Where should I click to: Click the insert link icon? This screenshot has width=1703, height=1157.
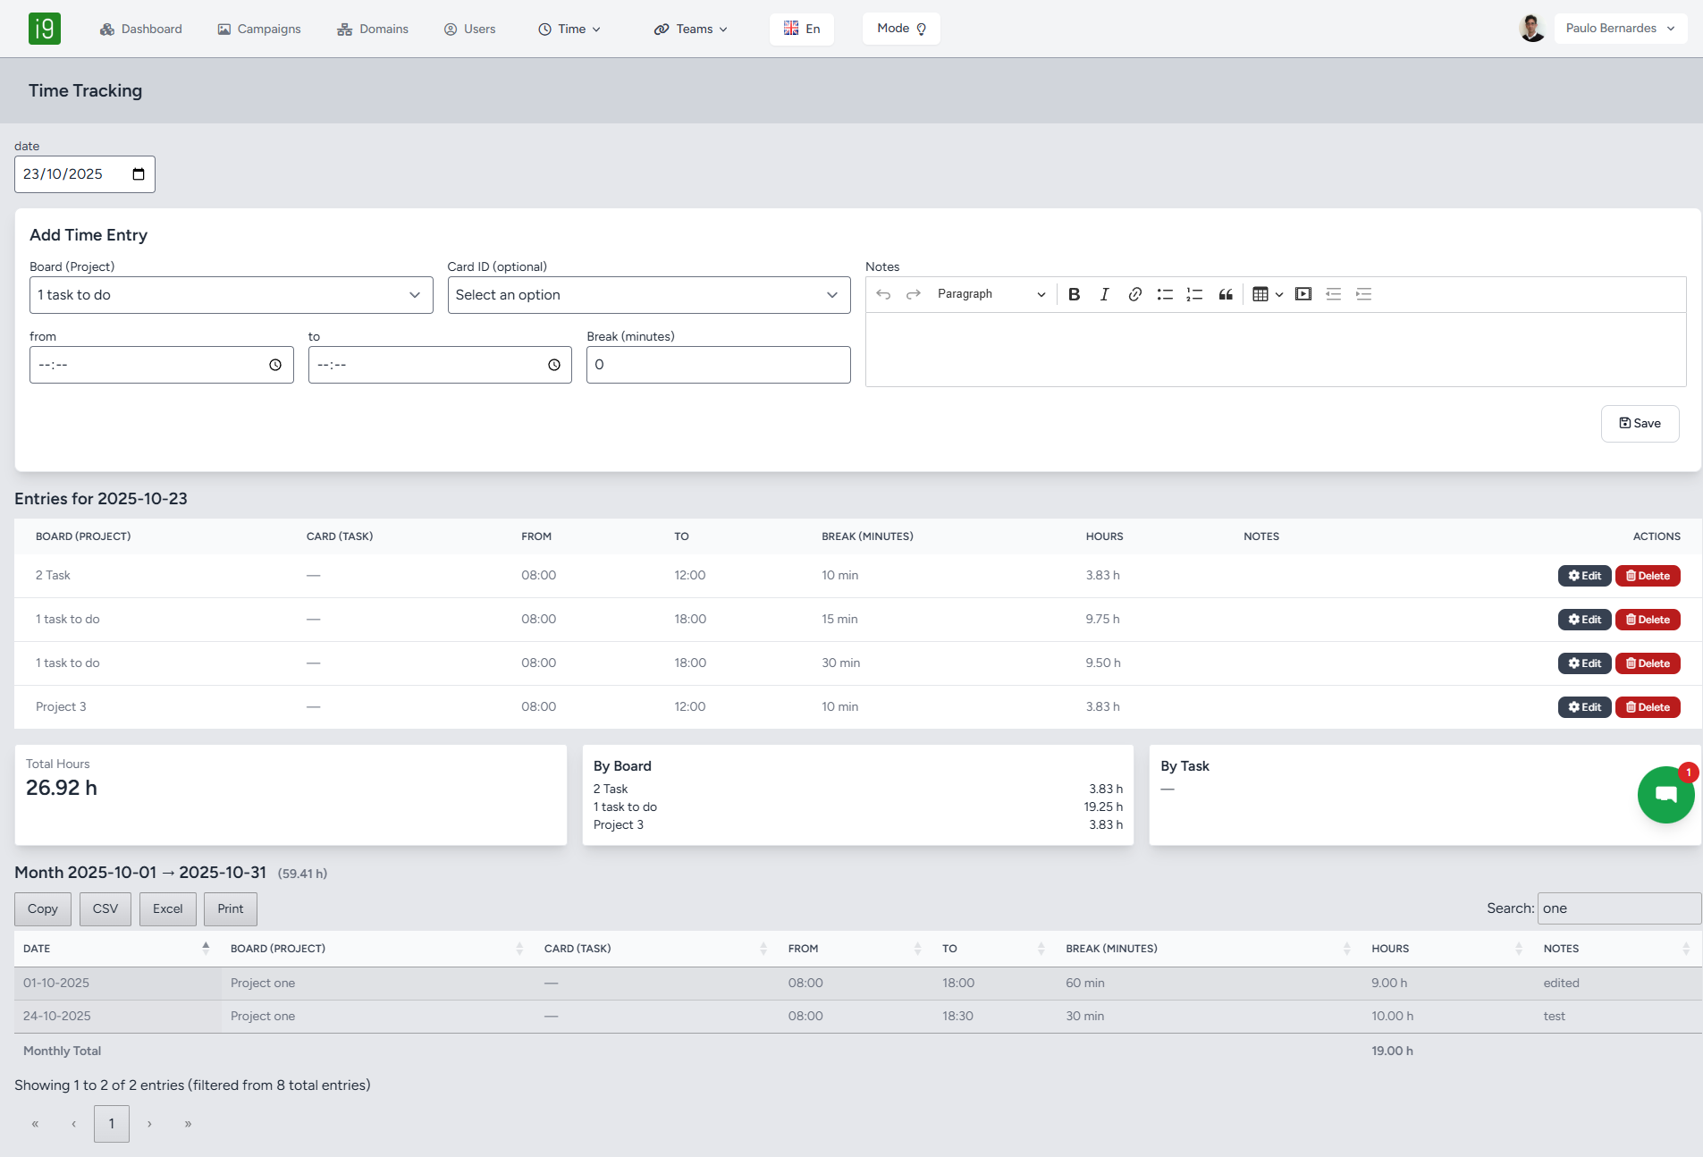1134,294
